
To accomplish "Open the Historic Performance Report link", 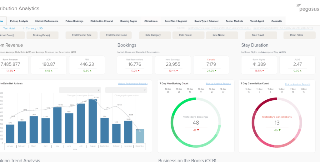I will pyautogui.click(x=133, y=83).
